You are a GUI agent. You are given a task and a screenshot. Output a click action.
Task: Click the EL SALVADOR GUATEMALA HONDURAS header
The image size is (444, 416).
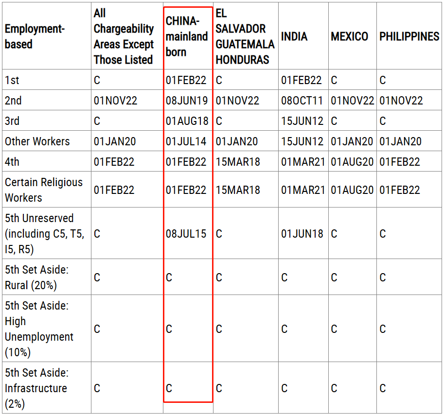pos(245,36)
